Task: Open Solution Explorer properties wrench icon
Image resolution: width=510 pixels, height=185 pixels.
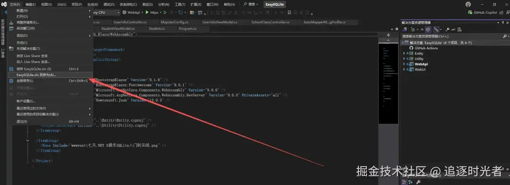Action: [x=448, y=29]
